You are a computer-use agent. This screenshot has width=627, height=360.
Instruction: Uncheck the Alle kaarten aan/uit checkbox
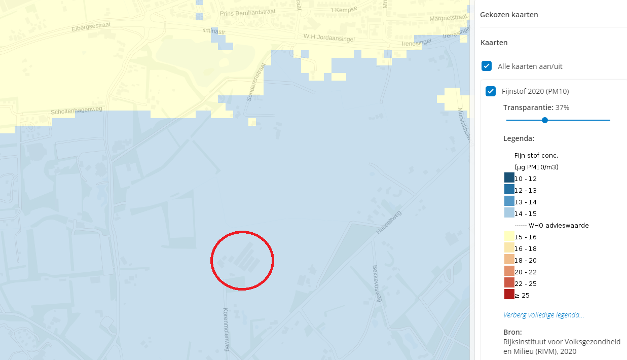(x=487, y=66)
